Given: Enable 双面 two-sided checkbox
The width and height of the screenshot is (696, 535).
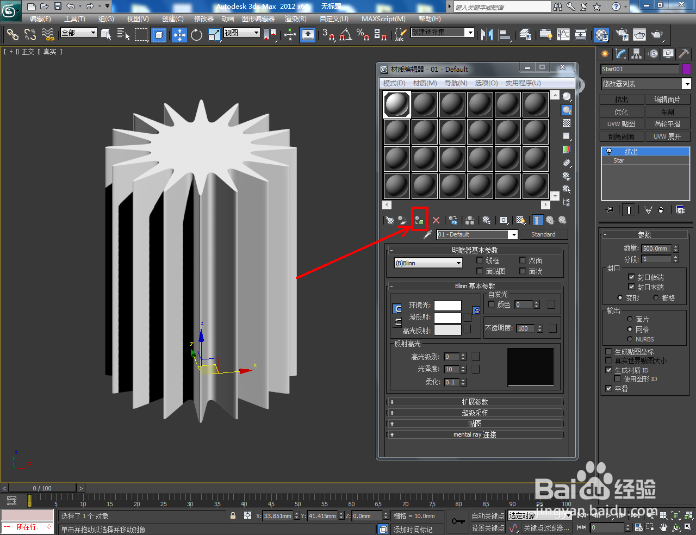Looking at the screenshot, I should click(x=523, y=260).
